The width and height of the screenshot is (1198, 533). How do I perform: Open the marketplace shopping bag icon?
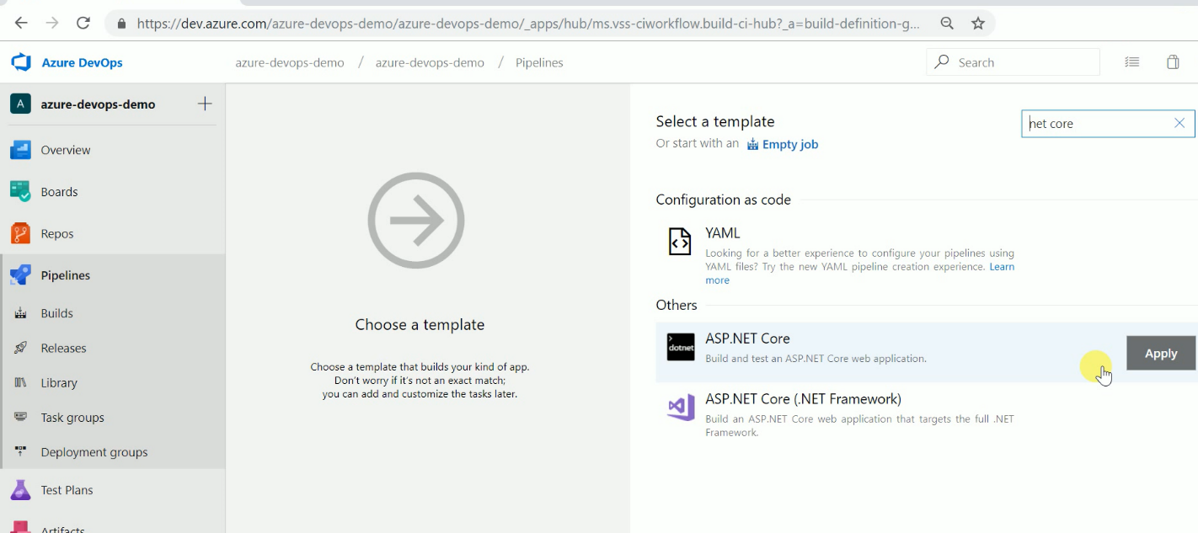(x=1173, y=62)
